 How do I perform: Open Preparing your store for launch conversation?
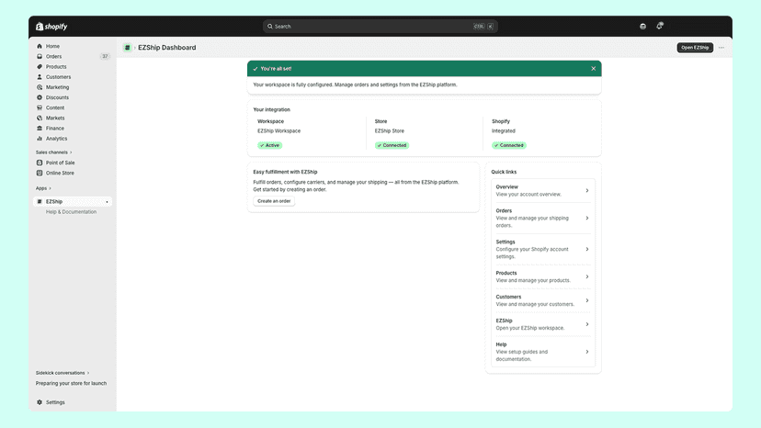click(71, 383)
